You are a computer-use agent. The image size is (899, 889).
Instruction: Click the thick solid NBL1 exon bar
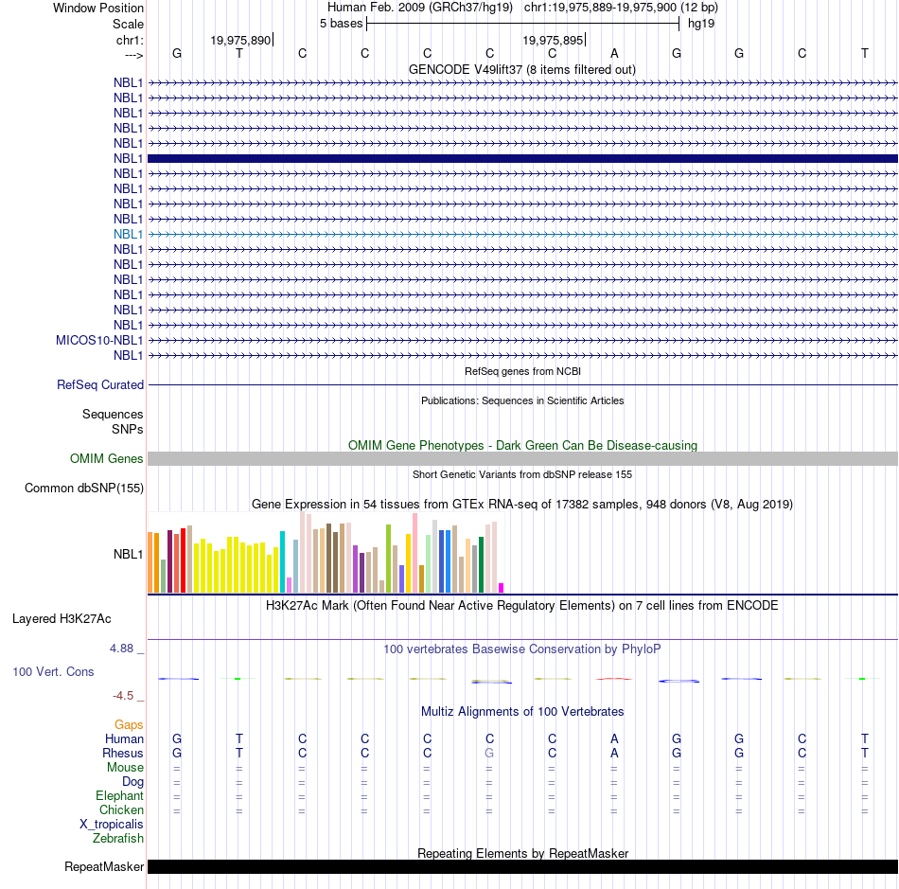(522, 158)
